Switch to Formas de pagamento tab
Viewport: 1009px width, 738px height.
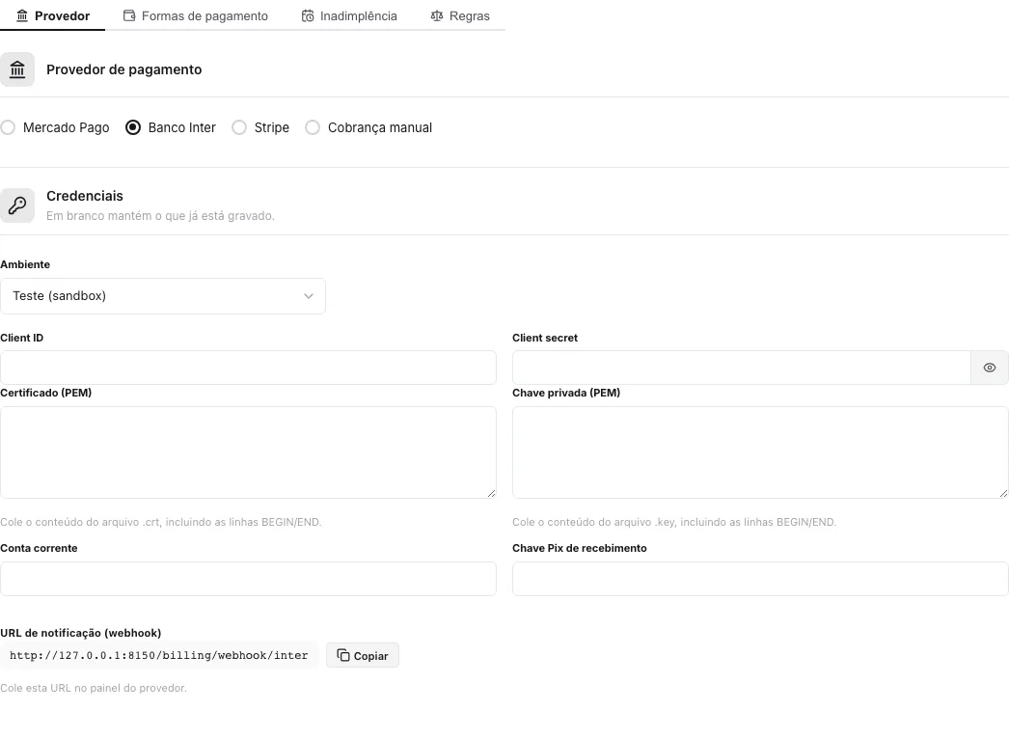click(196, 15)
